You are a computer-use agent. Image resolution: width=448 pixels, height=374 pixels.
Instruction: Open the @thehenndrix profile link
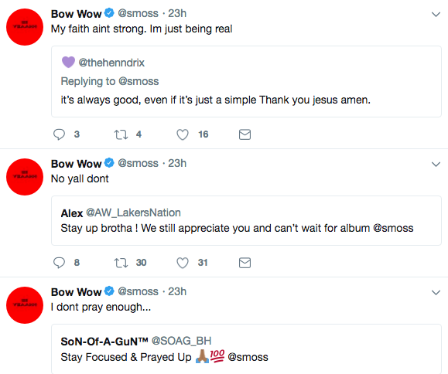[x=111, y=63]
